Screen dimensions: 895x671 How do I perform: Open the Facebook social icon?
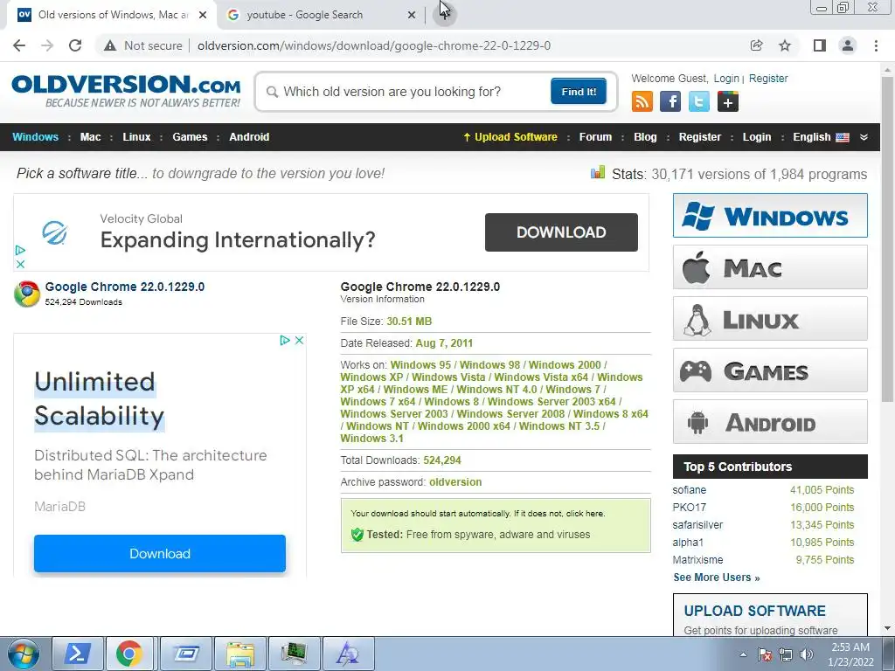(670, 101)
